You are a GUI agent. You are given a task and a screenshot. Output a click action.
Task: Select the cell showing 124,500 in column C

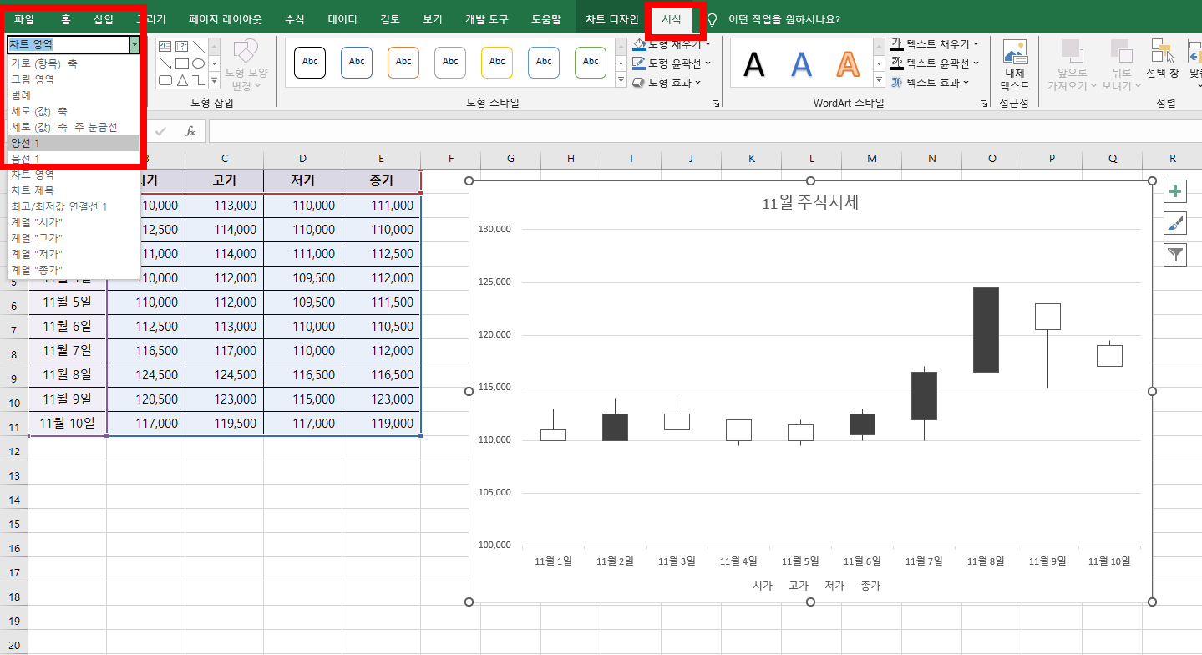tap(224, 374)
